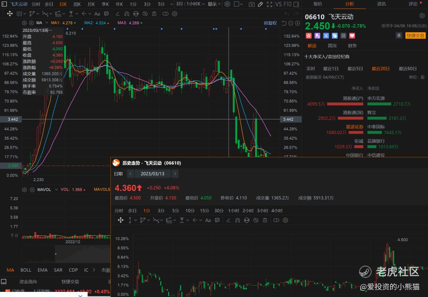Zoom out the chart with the minus icon
Viewport: 428px width, 297px height.
291,23
